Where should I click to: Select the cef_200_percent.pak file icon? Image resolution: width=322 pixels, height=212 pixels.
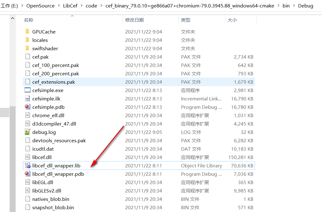pyautogui.click(x=28, y=73)
